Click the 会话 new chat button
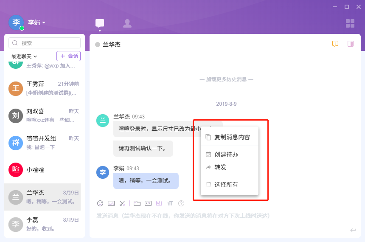 pos(69,56)
